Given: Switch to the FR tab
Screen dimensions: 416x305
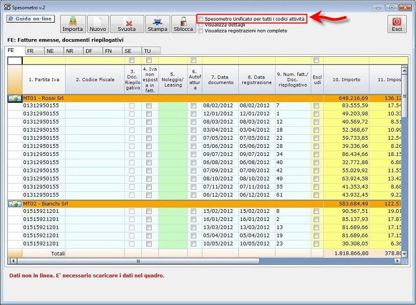Looking at the screenshot, I should [x=34, y=51].
